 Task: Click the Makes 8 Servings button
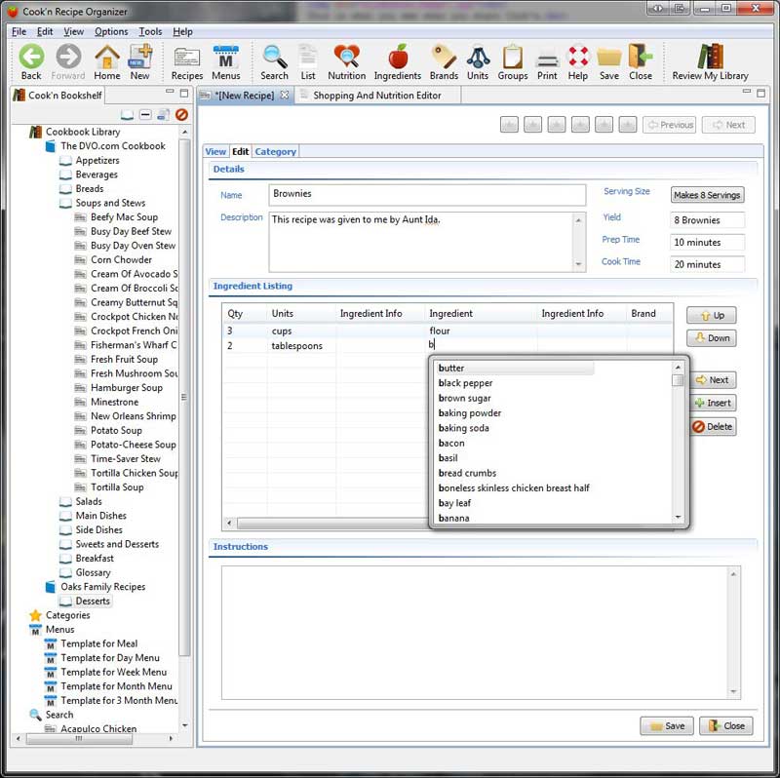[x=707, y=195]
